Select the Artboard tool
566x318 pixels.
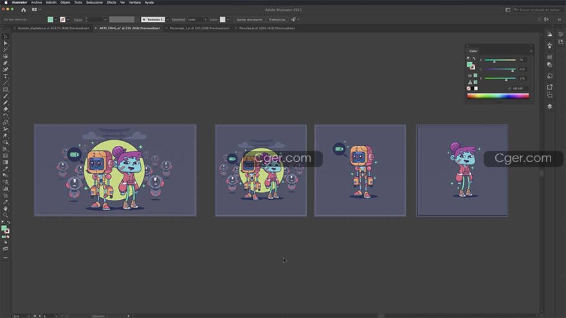pos(5,195)
